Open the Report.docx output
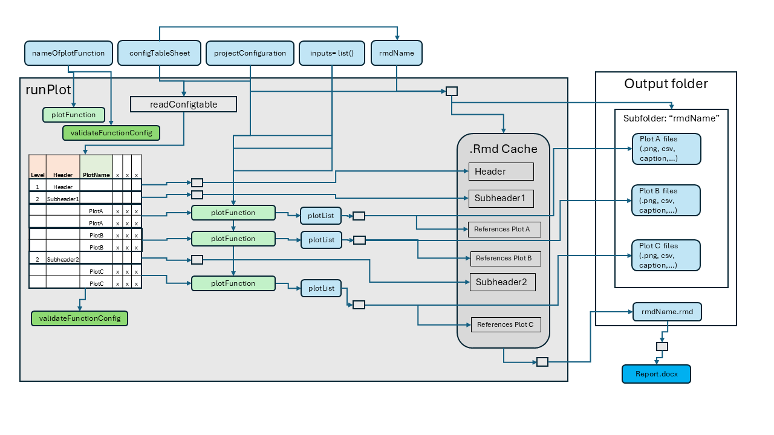The image size is (774, 435). (656, 374)
